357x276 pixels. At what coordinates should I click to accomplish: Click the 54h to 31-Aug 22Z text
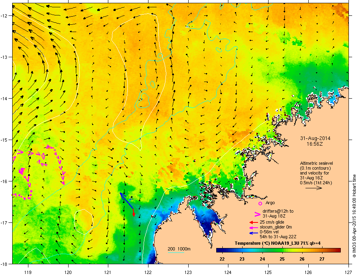click(278, 237)
